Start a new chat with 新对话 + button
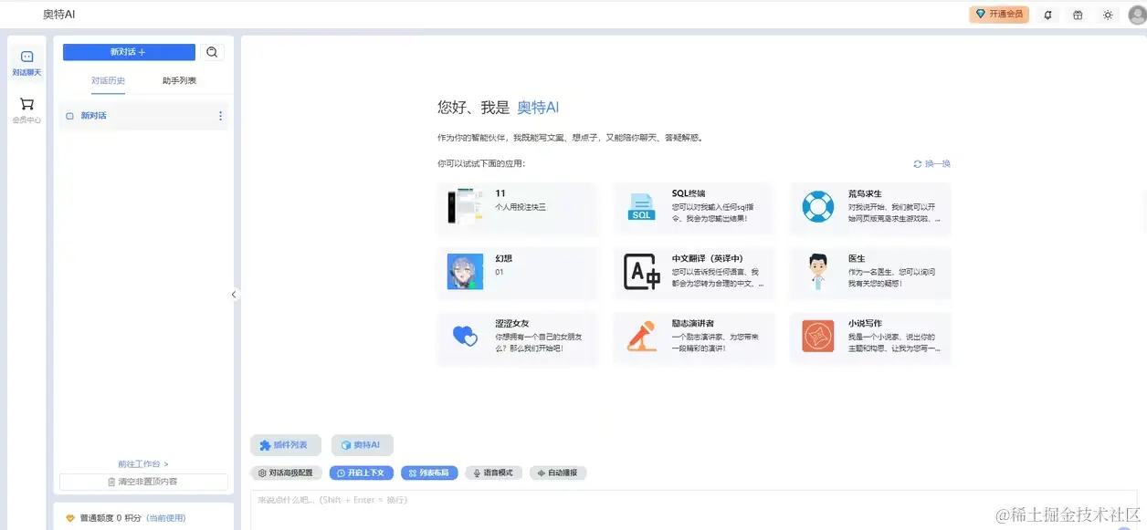The width and height of the screenshot is (1147, 530). [129, 52]
